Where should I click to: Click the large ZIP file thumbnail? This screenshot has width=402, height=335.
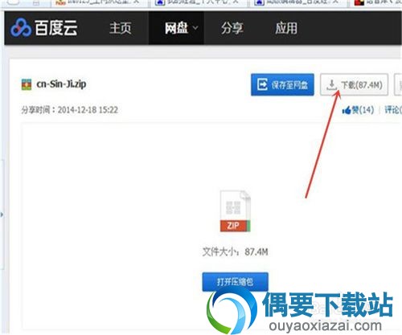(x=235, y=210)
